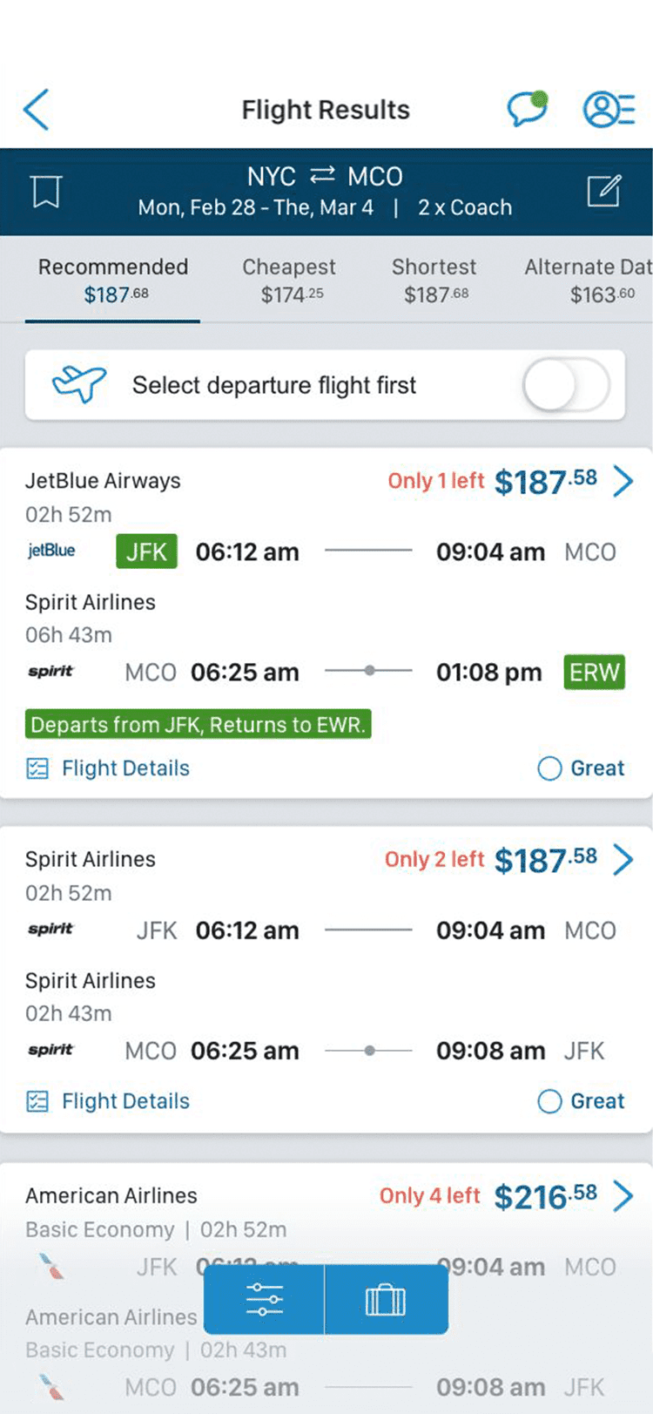Viewport: 653px width, 1414px height.
Task: Open filters via the sliders icon
Action: 264,1300
